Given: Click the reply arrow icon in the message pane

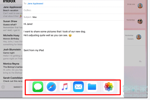Looking at the screenshot, I should (140, 61).
